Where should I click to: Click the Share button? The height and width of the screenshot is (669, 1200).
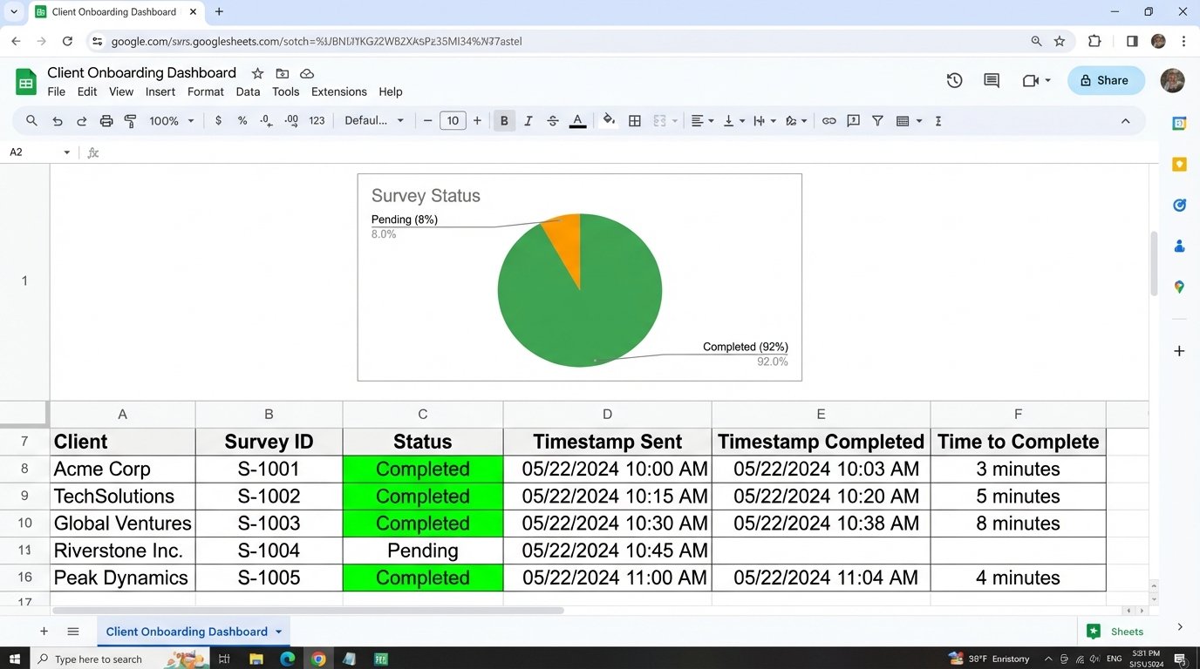point(1105,80)
